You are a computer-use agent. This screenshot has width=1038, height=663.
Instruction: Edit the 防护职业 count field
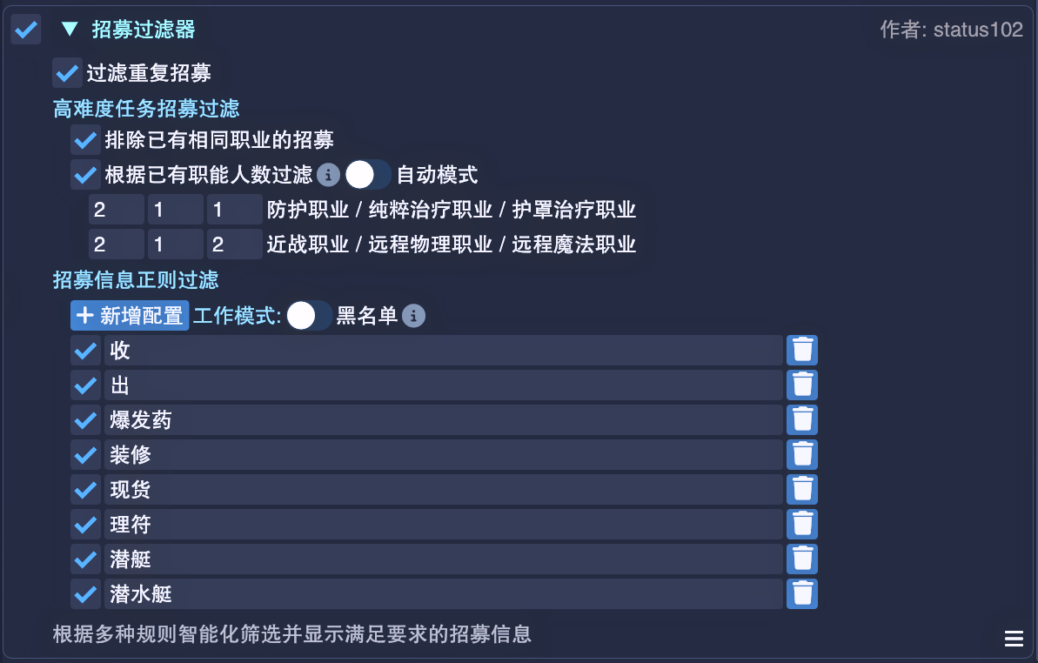[116, 210]
